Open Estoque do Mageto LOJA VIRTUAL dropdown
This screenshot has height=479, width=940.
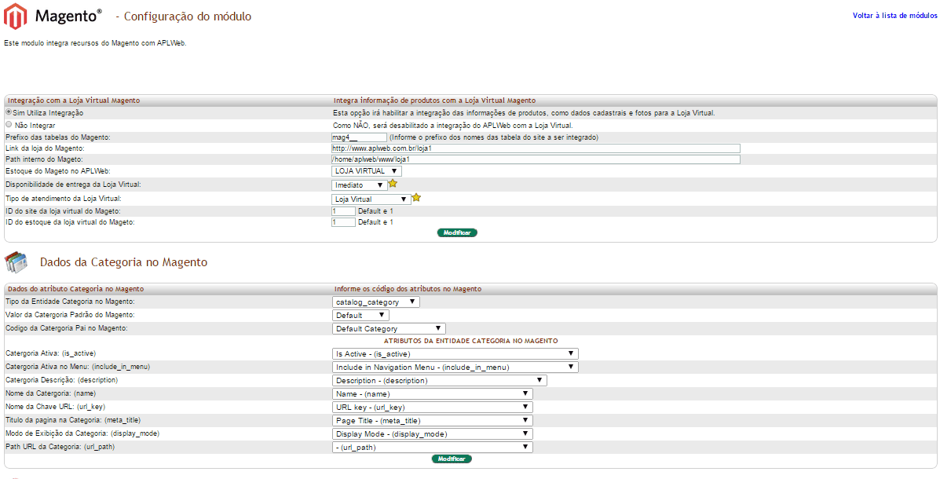[366, 171]
